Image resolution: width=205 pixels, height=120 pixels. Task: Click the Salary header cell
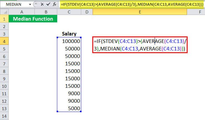pos(69,34)
